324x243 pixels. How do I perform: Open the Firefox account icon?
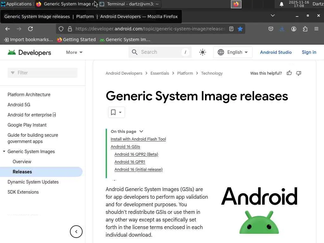[294, 29]
